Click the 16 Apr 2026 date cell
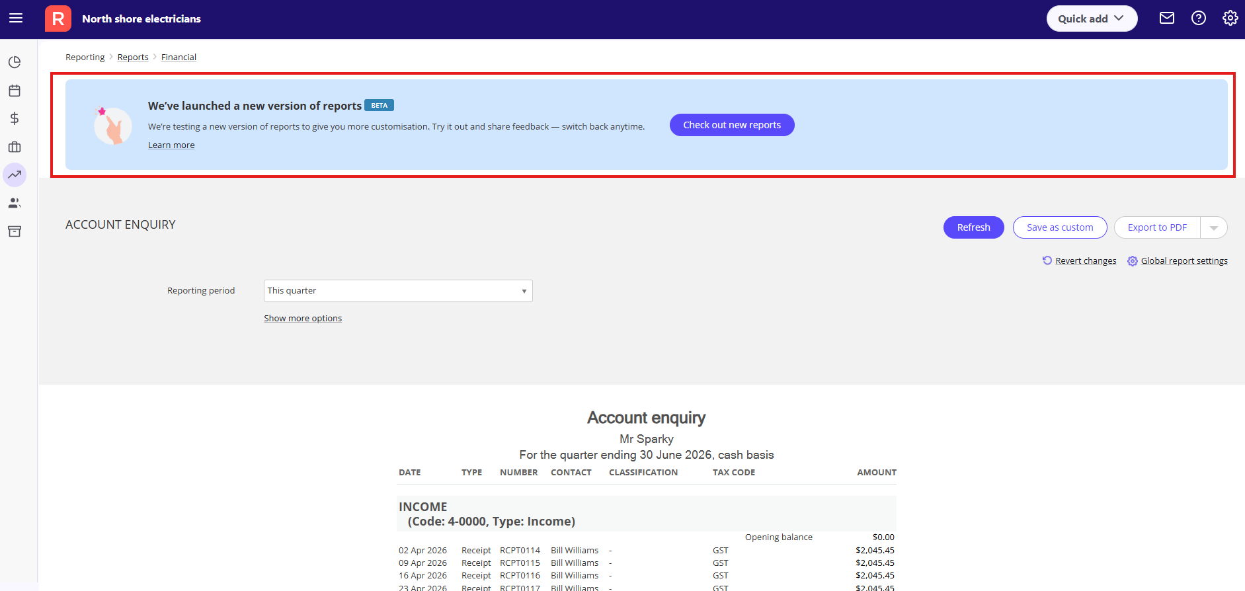The width and height of the screenshot is (1245, 591). [422, 576]
